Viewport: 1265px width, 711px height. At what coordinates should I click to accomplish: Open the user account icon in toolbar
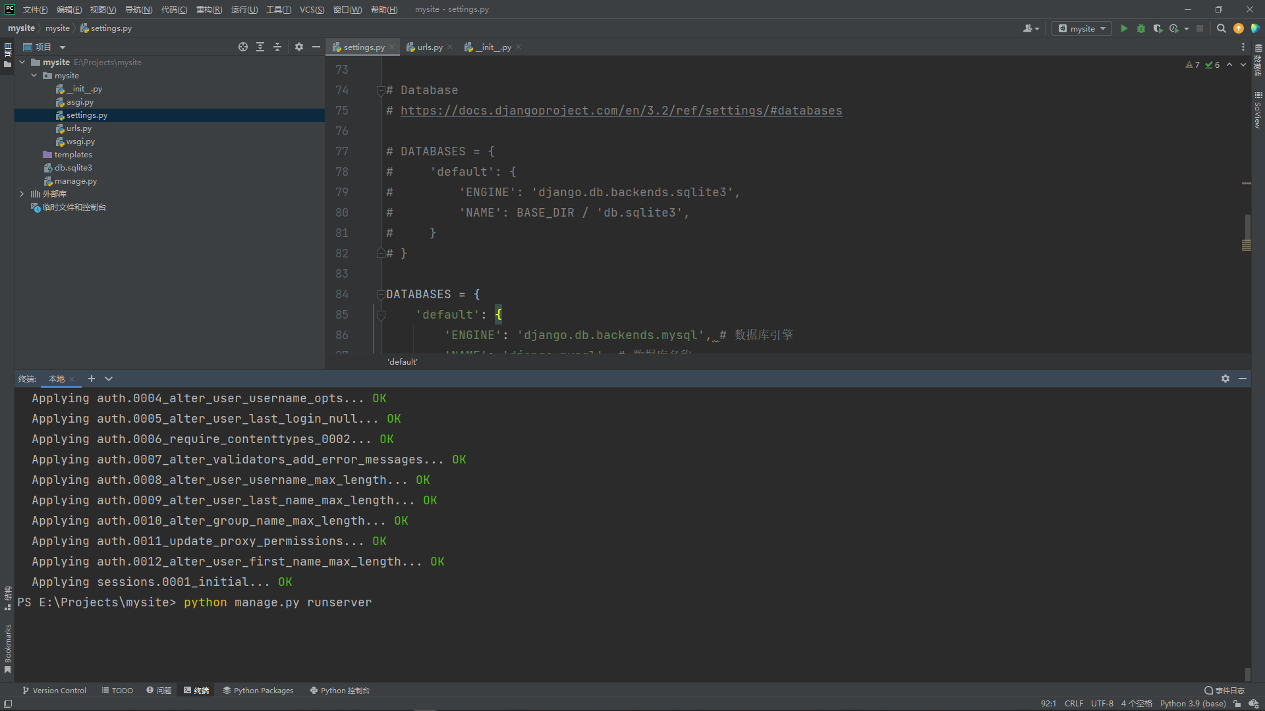point(1030,28)
